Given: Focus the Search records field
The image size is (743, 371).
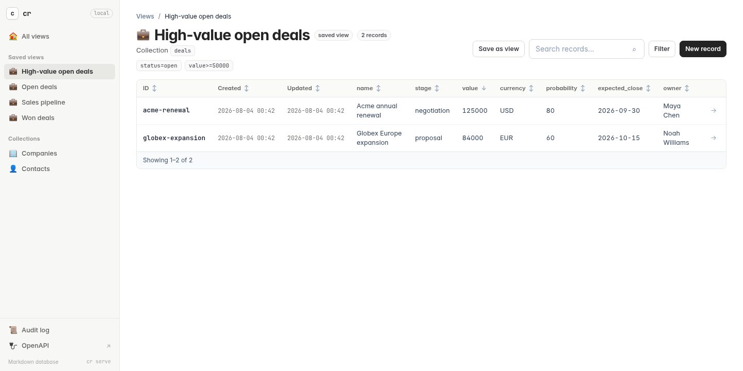Looking at the screenshot, I should click(x=587, y=49).
